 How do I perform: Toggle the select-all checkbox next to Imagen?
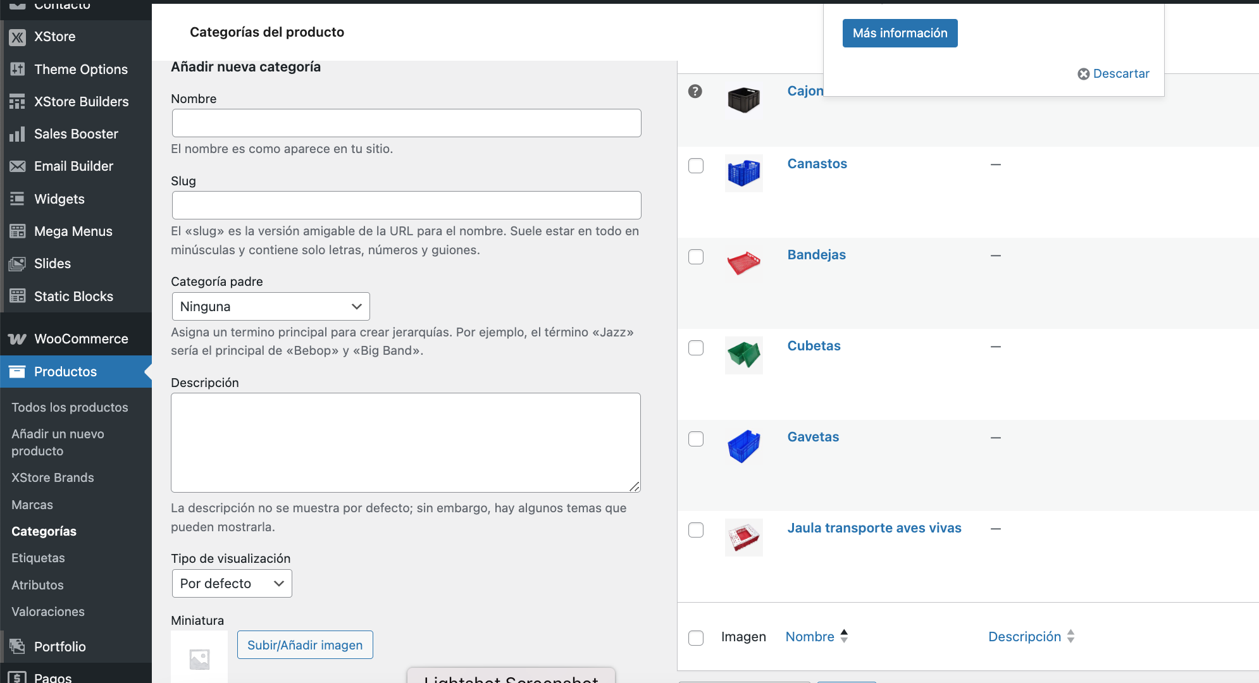point(696,637)
